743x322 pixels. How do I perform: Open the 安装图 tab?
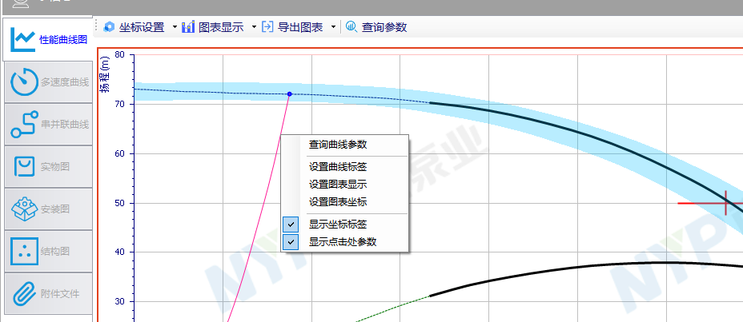(48, 209)
